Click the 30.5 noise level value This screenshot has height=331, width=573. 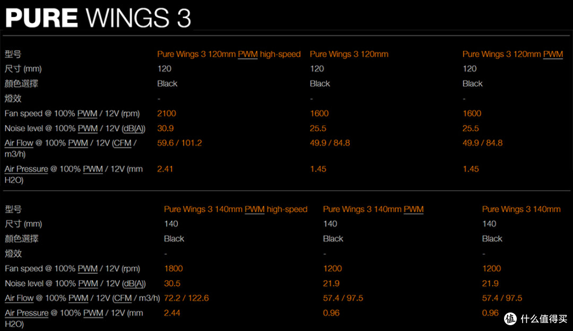point(172,283)
